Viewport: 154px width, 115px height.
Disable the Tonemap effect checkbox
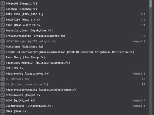(3, 9)
